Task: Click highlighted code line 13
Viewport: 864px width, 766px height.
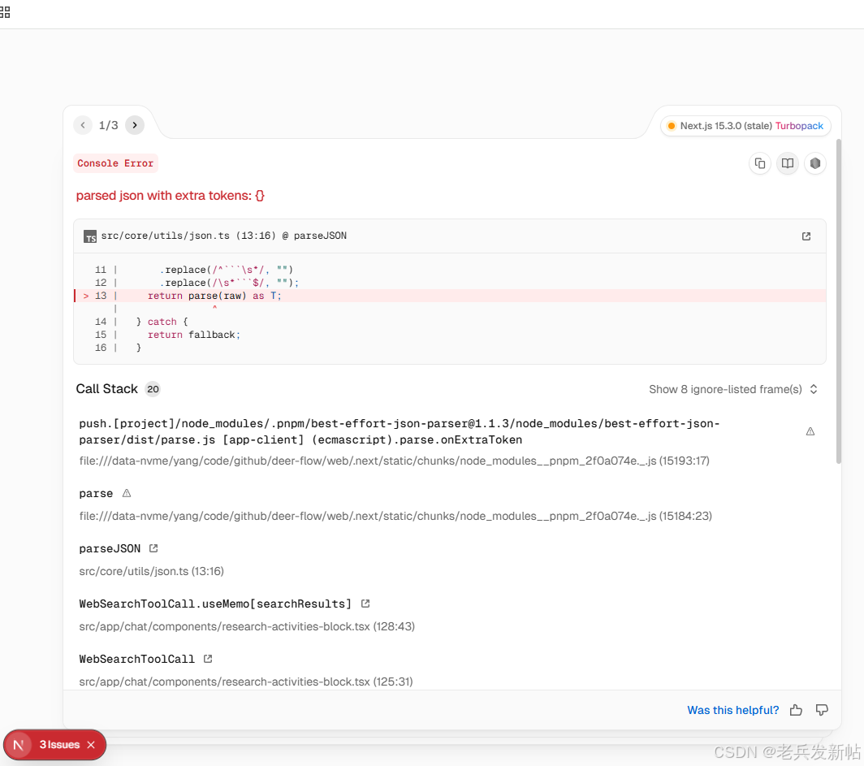Action: [x=450, y=296]
